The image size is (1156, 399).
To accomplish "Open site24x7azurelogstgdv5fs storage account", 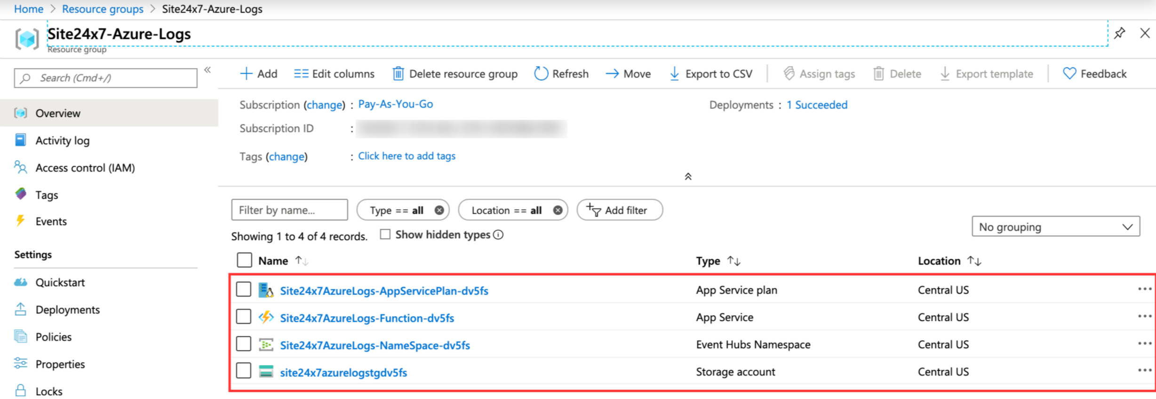I will [343, 373].
